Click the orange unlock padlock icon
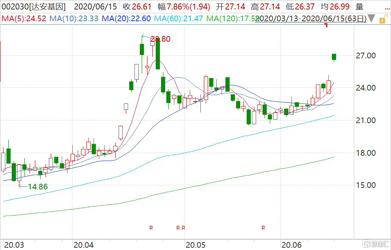Screen dimensions: 391x250 (x=383, y=19)
